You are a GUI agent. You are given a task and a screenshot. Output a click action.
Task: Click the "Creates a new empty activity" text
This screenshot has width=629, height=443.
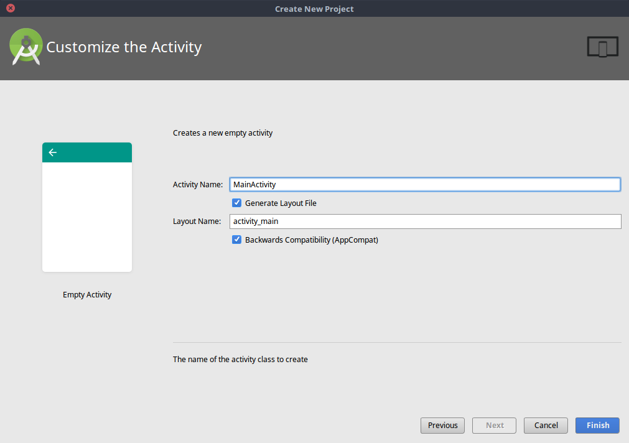[223, 133]
